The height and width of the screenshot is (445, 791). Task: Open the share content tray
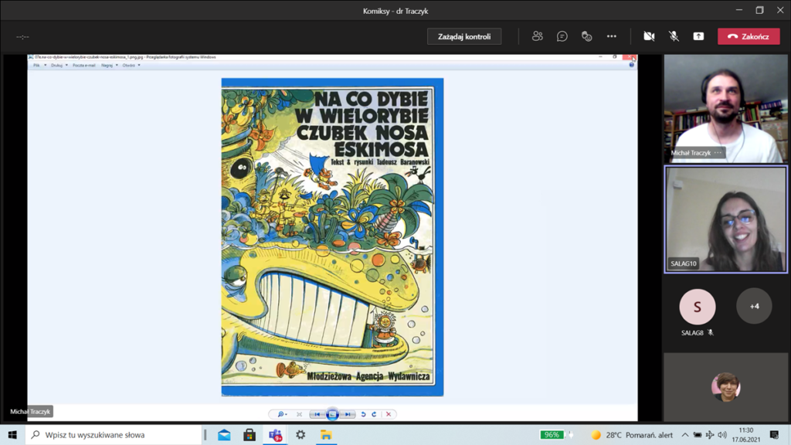[698, 36]
